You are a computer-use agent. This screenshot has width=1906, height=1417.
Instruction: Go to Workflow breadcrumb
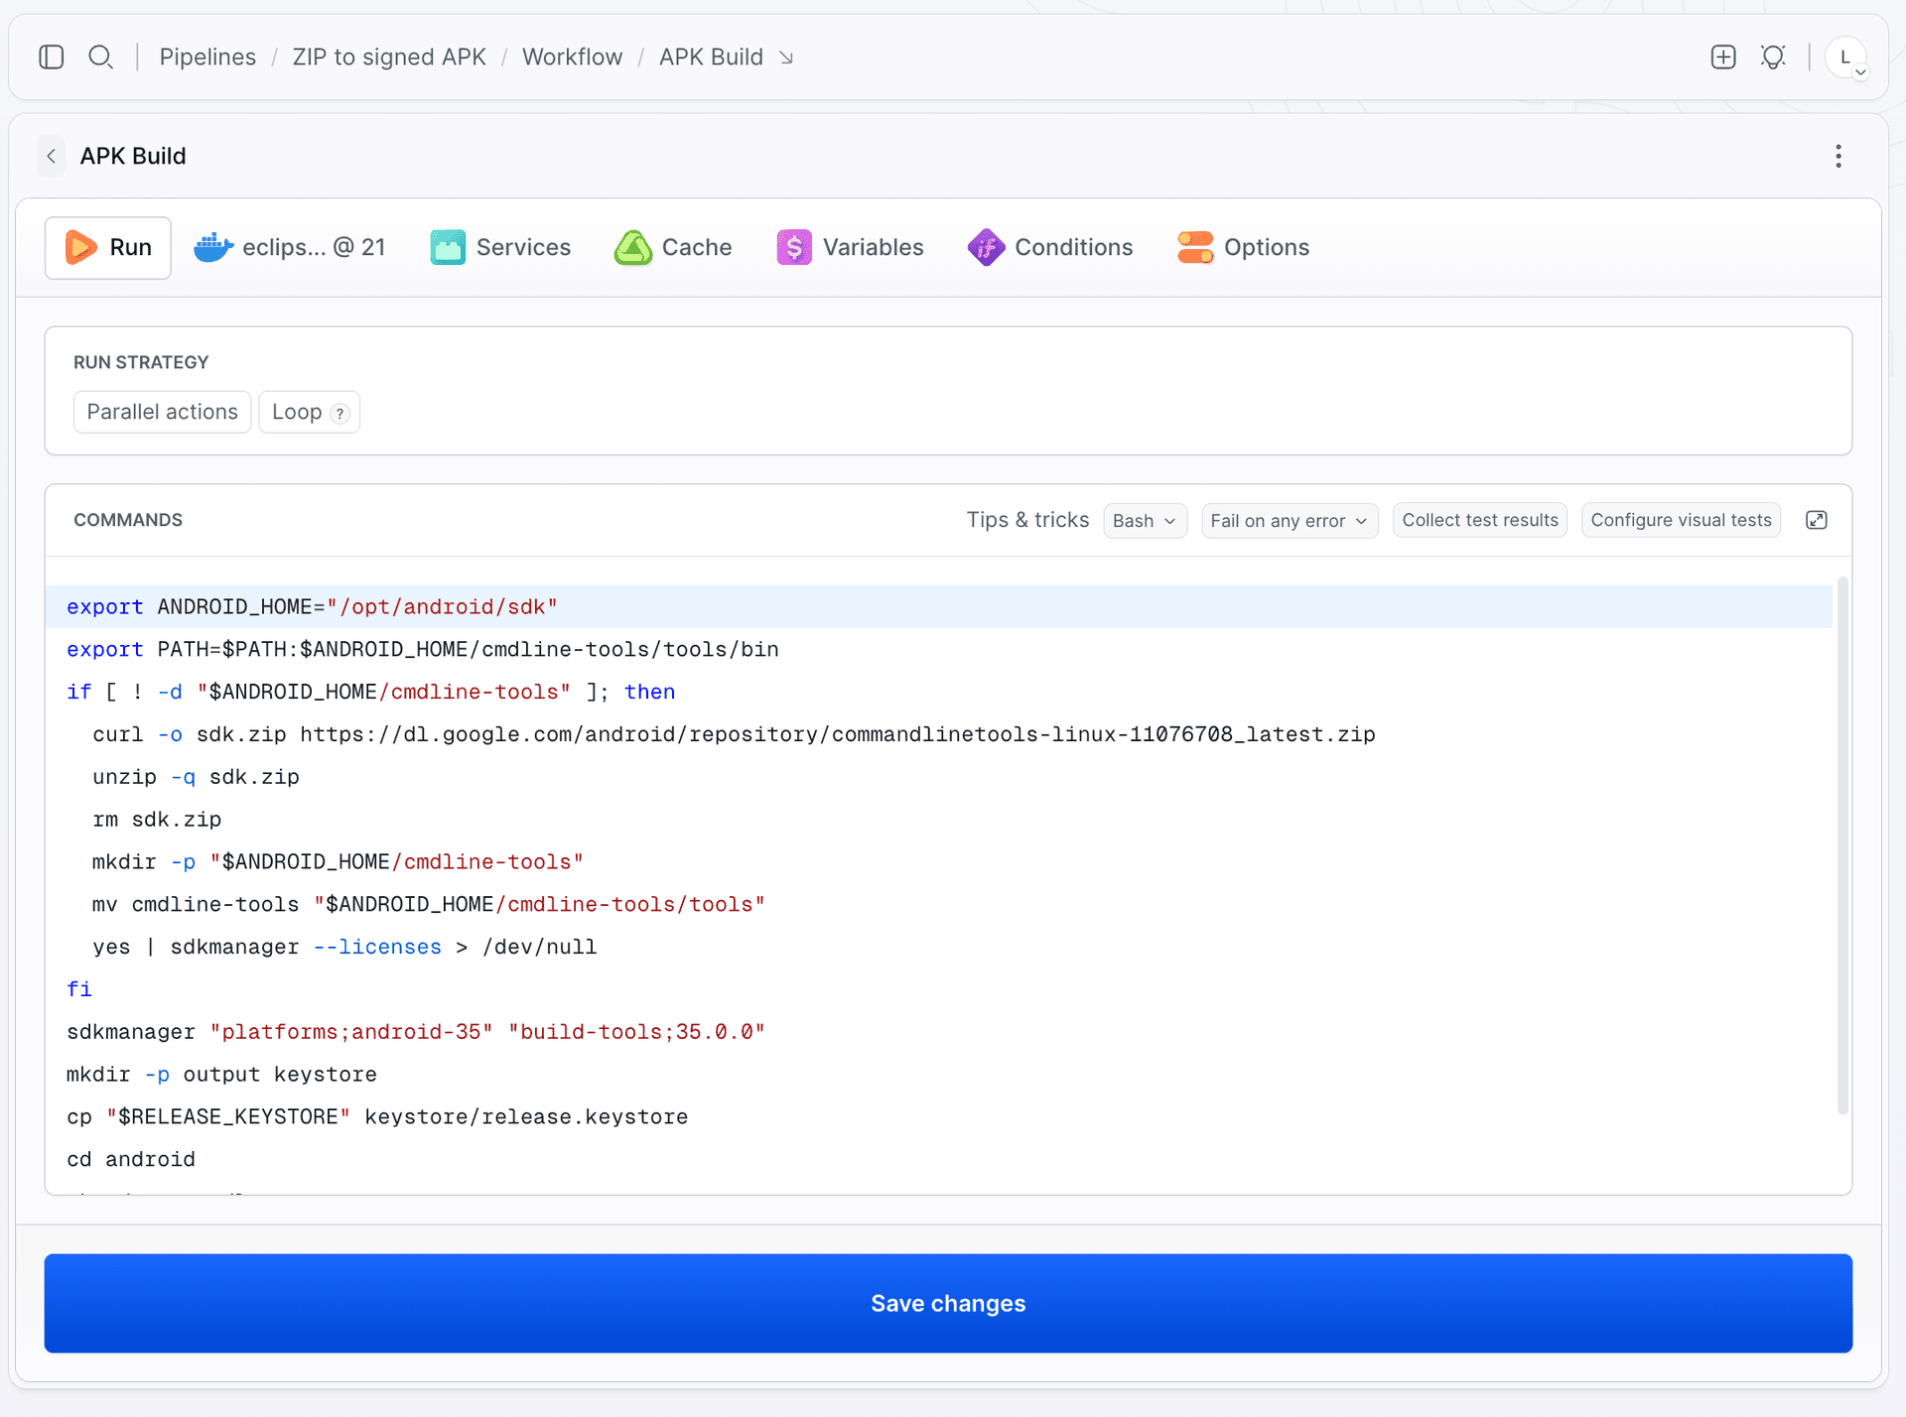[572, 58]
